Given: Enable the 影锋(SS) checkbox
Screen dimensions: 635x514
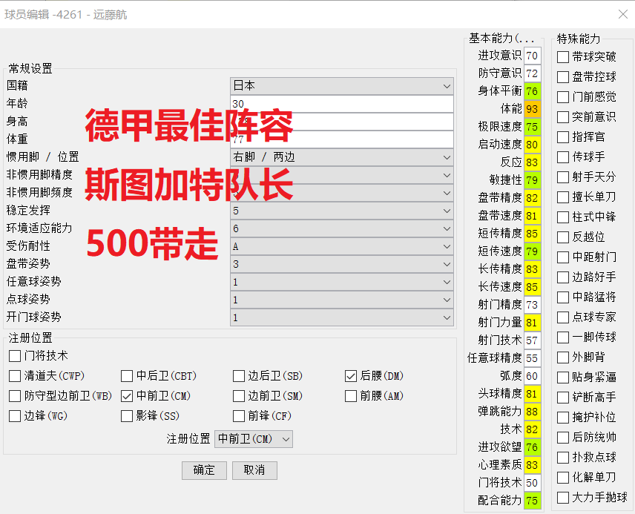Looking at the screenshot, I should (127, 416).
